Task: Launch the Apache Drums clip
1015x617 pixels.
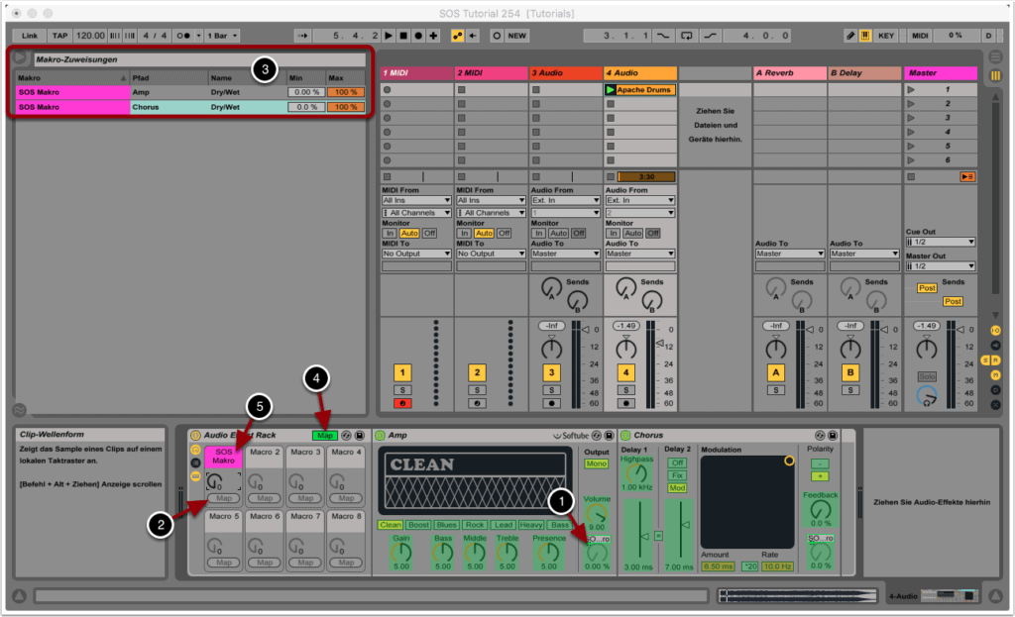Action: click(611, 90)
